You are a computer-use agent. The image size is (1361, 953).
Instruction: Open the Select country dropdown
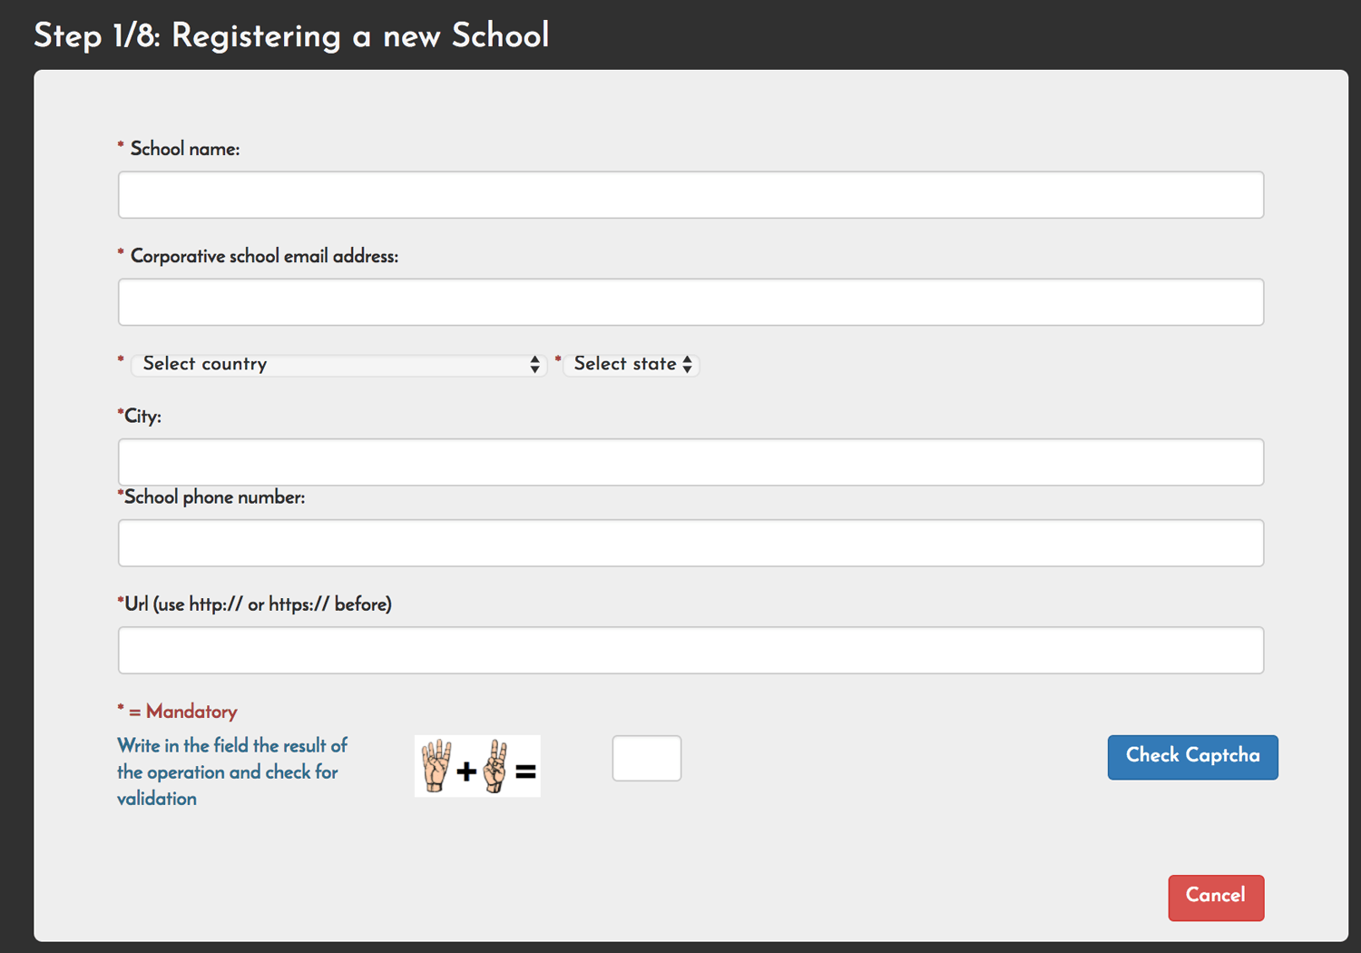[x=338, y=364]
